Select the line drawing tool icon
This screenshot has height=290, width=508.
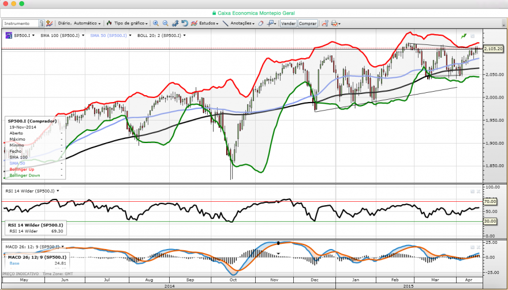click(226, 23)
